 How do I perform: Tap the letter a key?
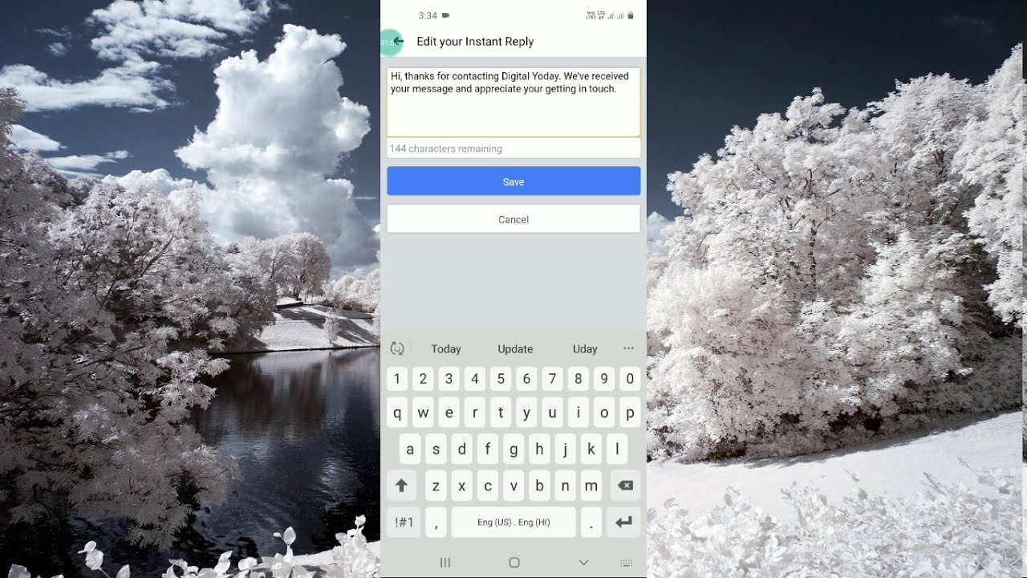click(x=410, y=449)
